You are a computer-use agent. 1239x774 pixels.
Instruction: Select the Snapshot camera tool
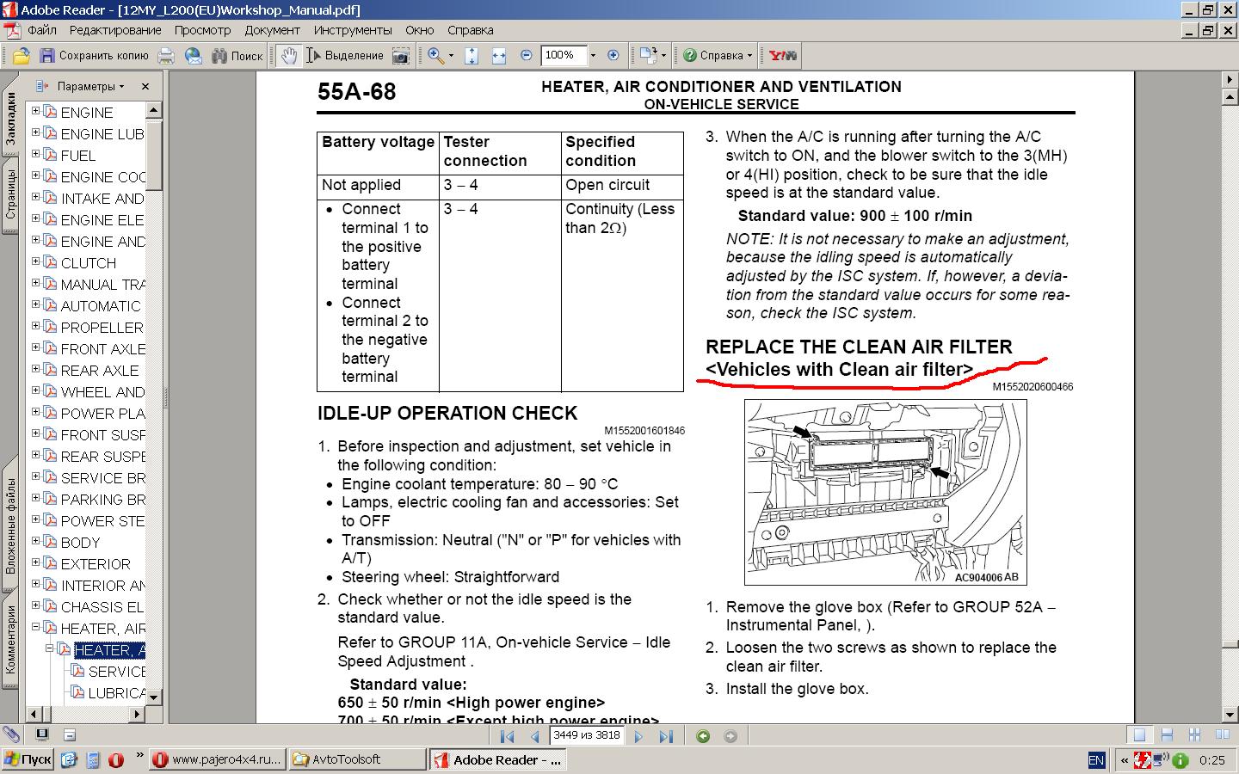401,56
